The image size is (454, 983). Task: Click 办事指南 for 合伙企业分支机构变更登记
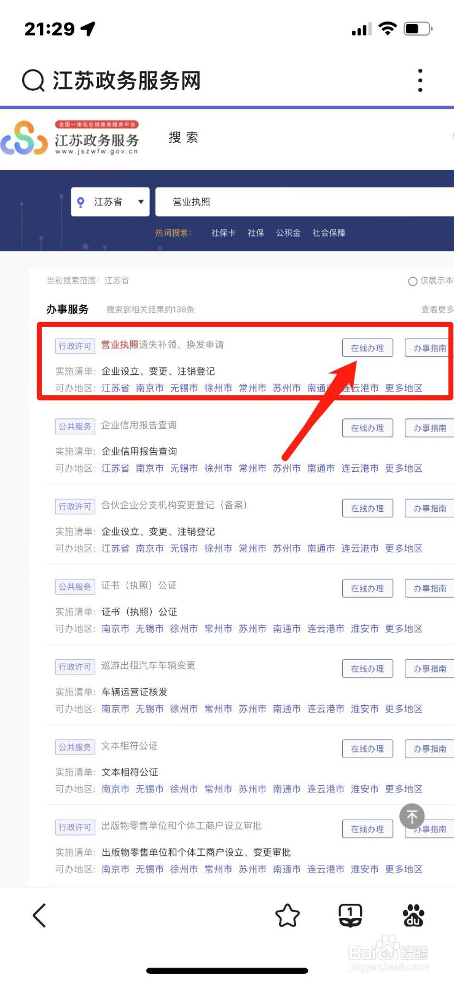coord(429,509)
